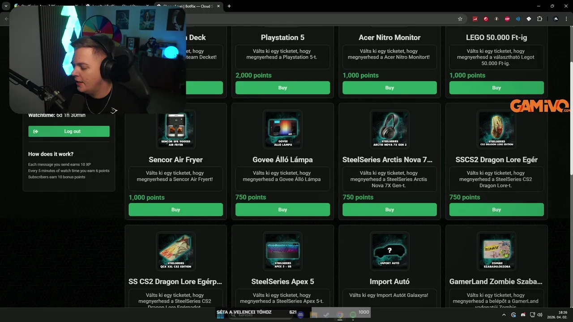Open a new browser tab
The height and width of the screenshot is (322, 573).
[x=229, y=6]
